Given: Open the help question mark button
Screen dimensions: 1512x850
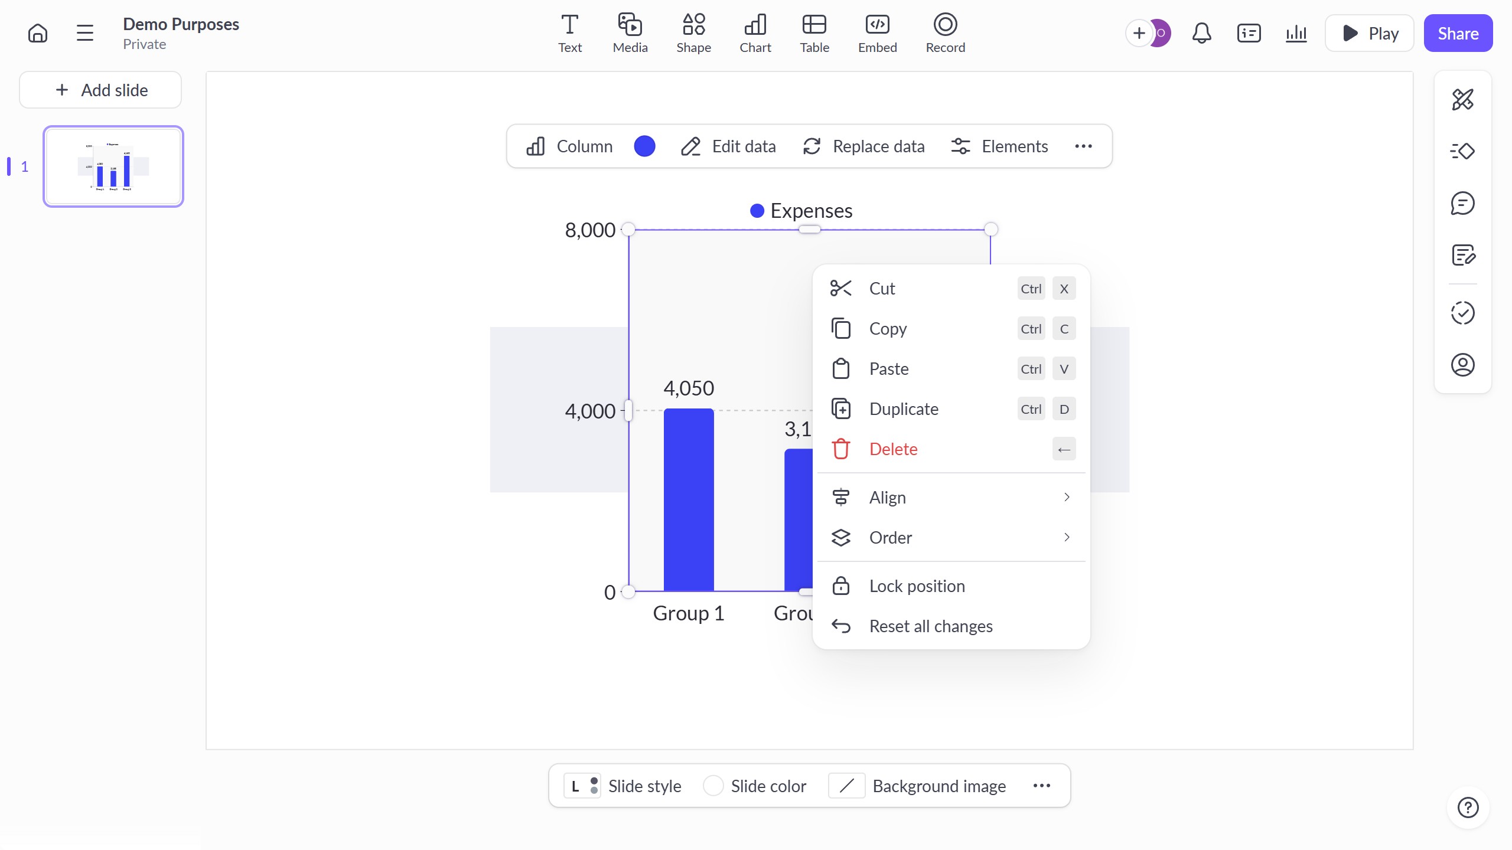Looking at the screenshot, I should 1468,807.
